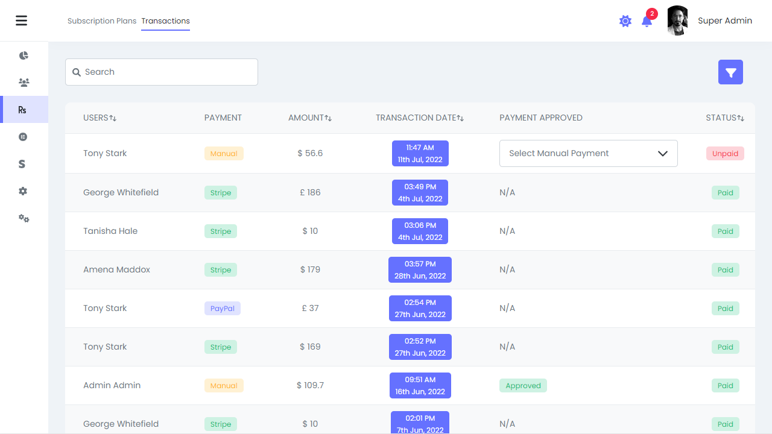The image size is (772, 434).
Task: Open settings via the sidebar gear icon
Action: (x=23, y=190)
